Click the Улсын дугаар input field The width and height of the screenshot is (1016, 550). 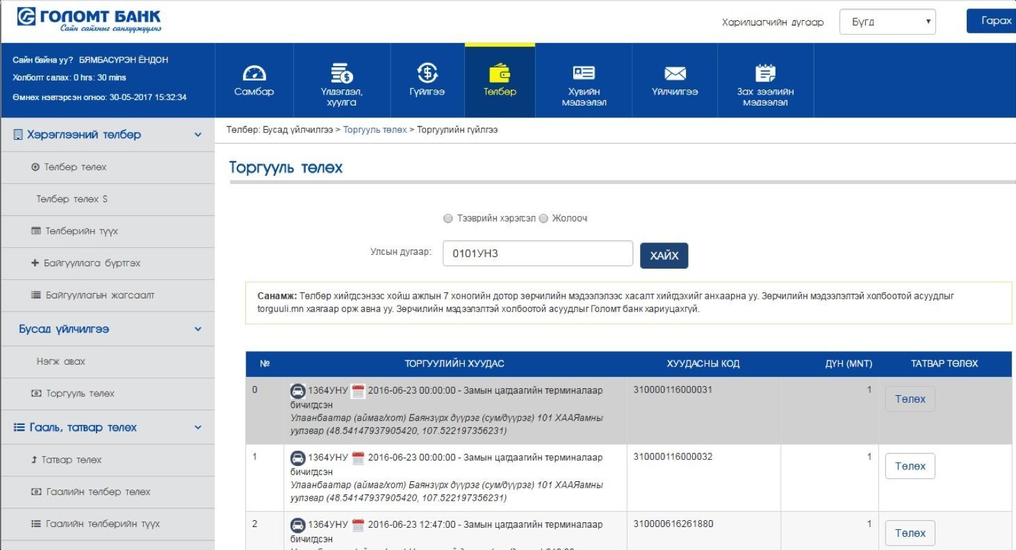[x=537, y=253]
